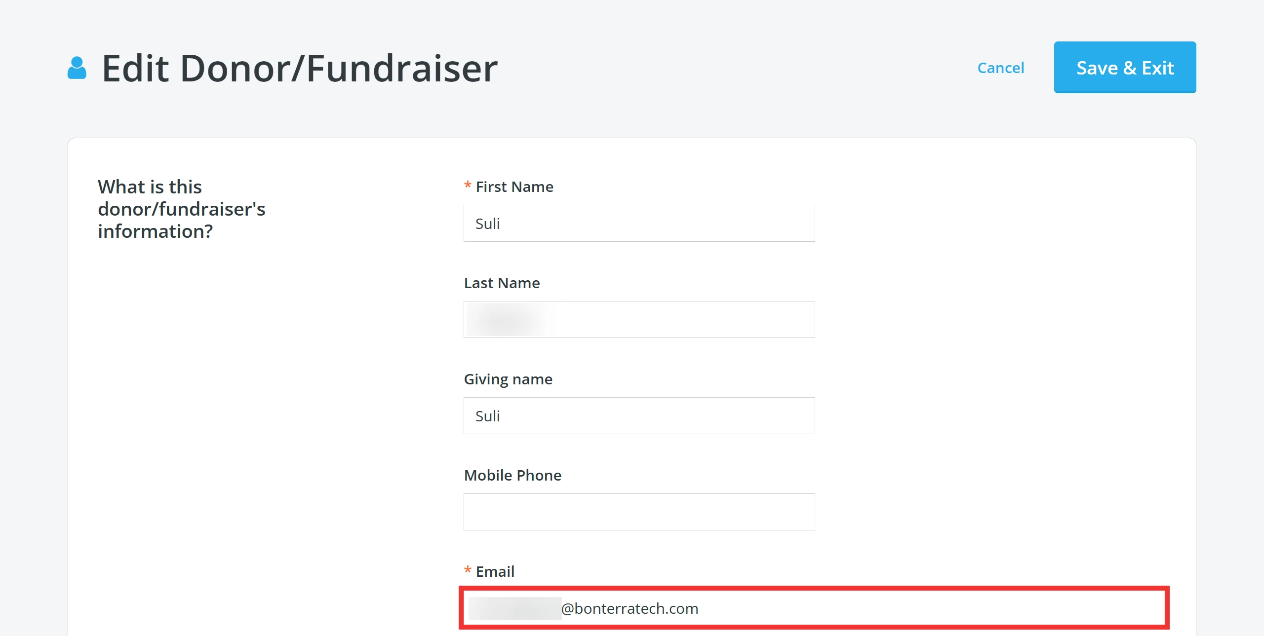
Task: Click into the Giving name field
Action: [x=638, y=415]
